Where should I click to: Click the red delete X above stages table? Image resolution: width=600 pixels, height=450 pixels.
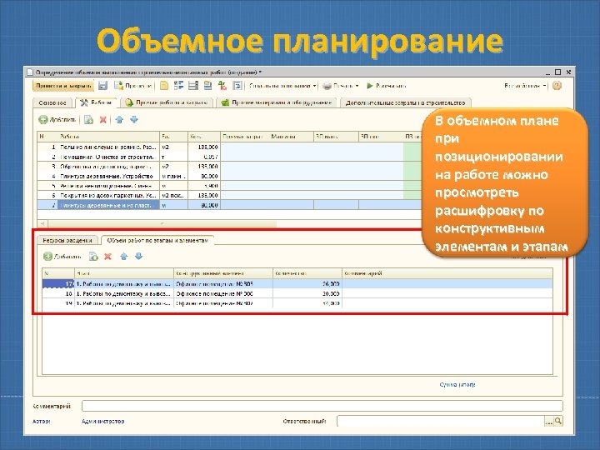click(x=107, y=257)
